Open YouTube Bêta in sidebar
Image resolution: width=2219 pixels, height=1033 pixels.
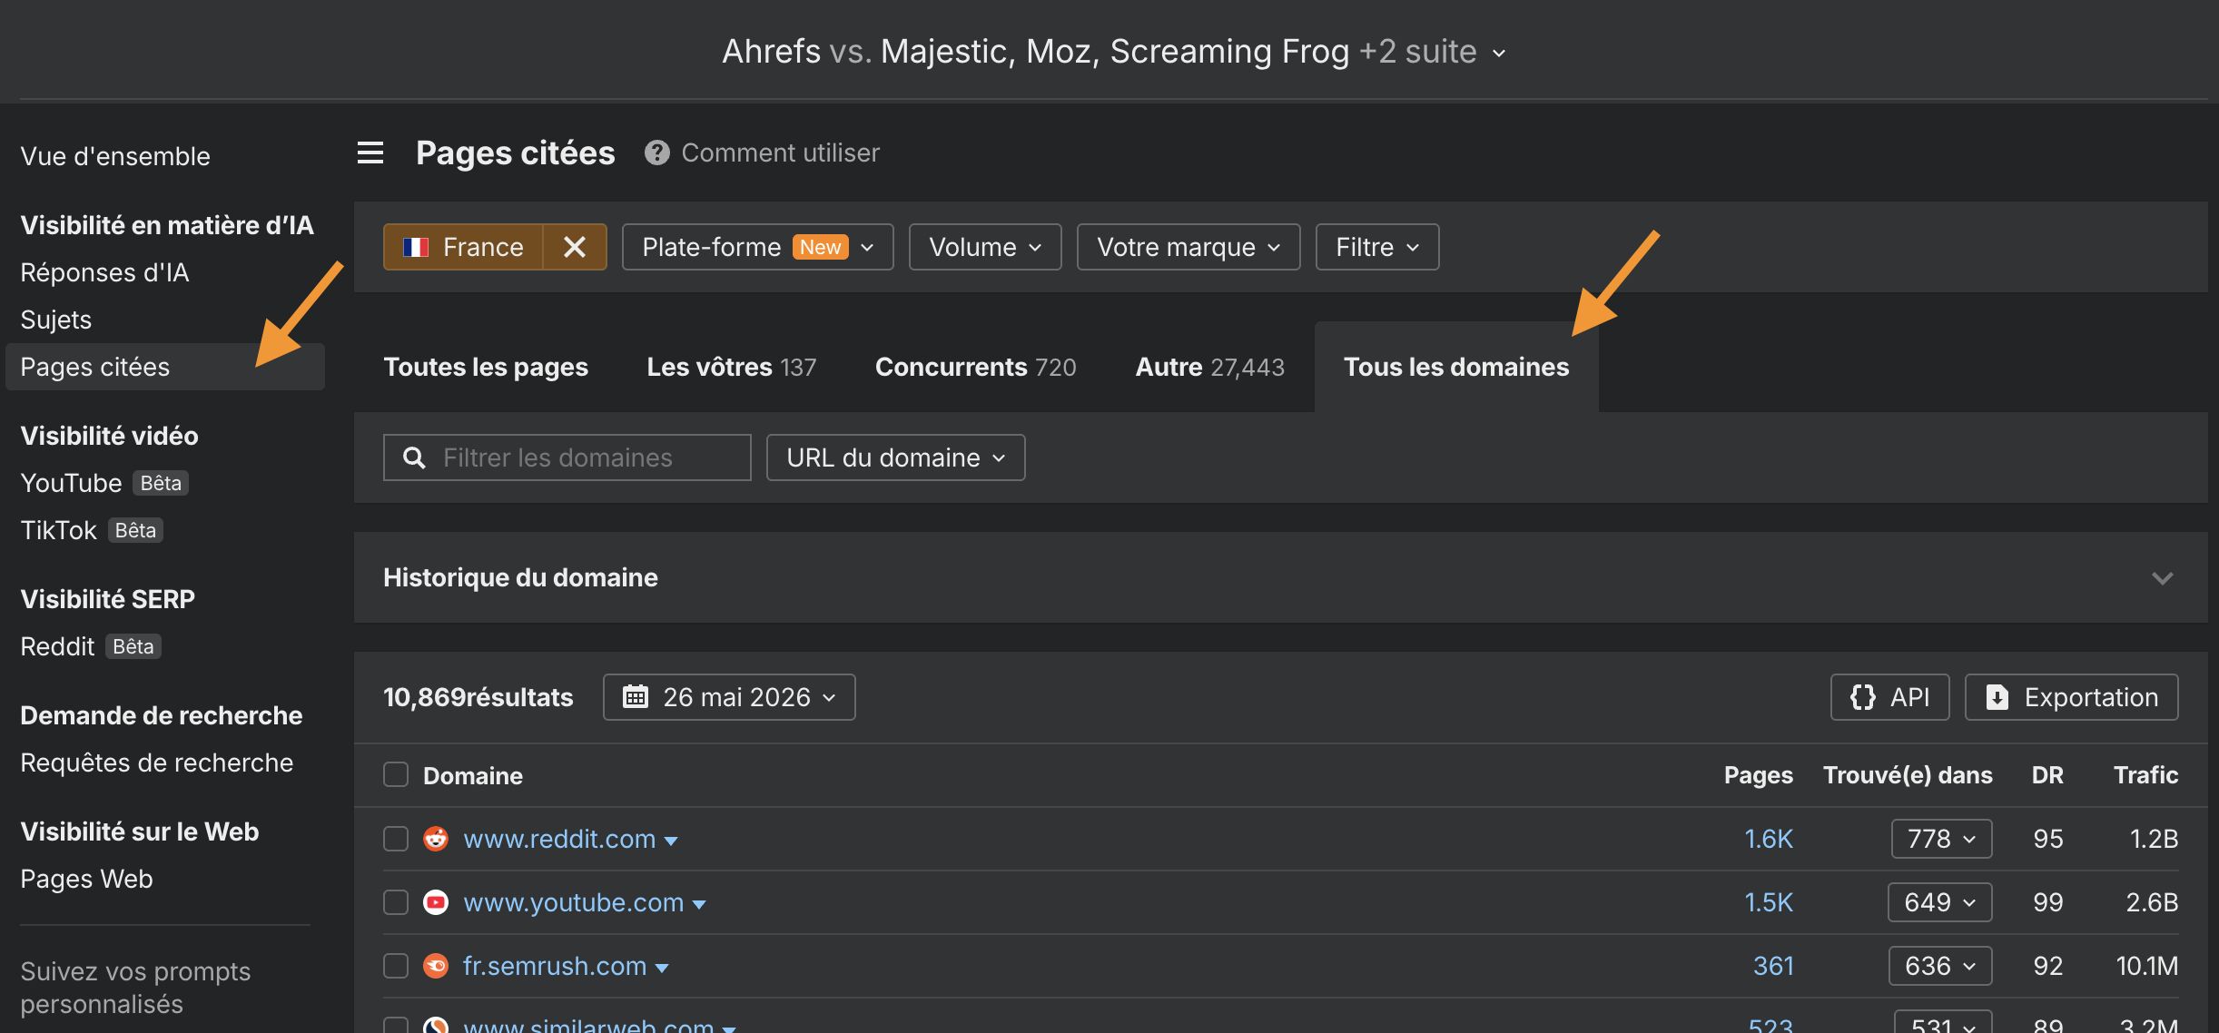click(104, 483)
